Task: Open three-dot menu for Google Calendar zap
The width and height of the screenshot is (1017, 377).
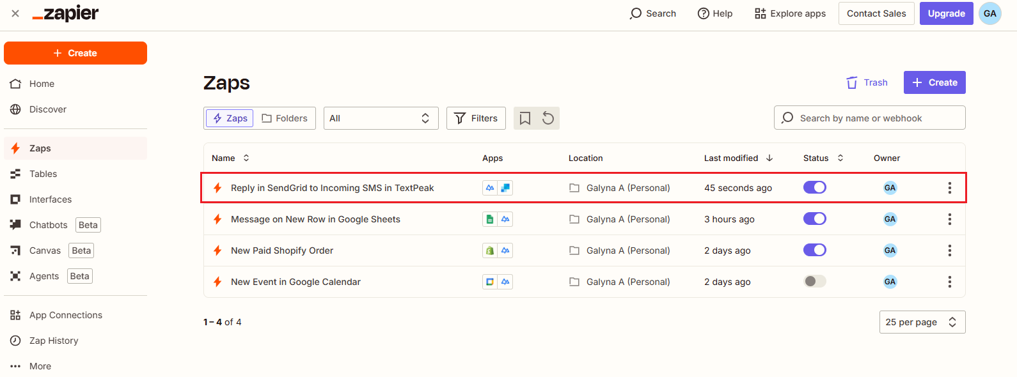Action: 950,282
